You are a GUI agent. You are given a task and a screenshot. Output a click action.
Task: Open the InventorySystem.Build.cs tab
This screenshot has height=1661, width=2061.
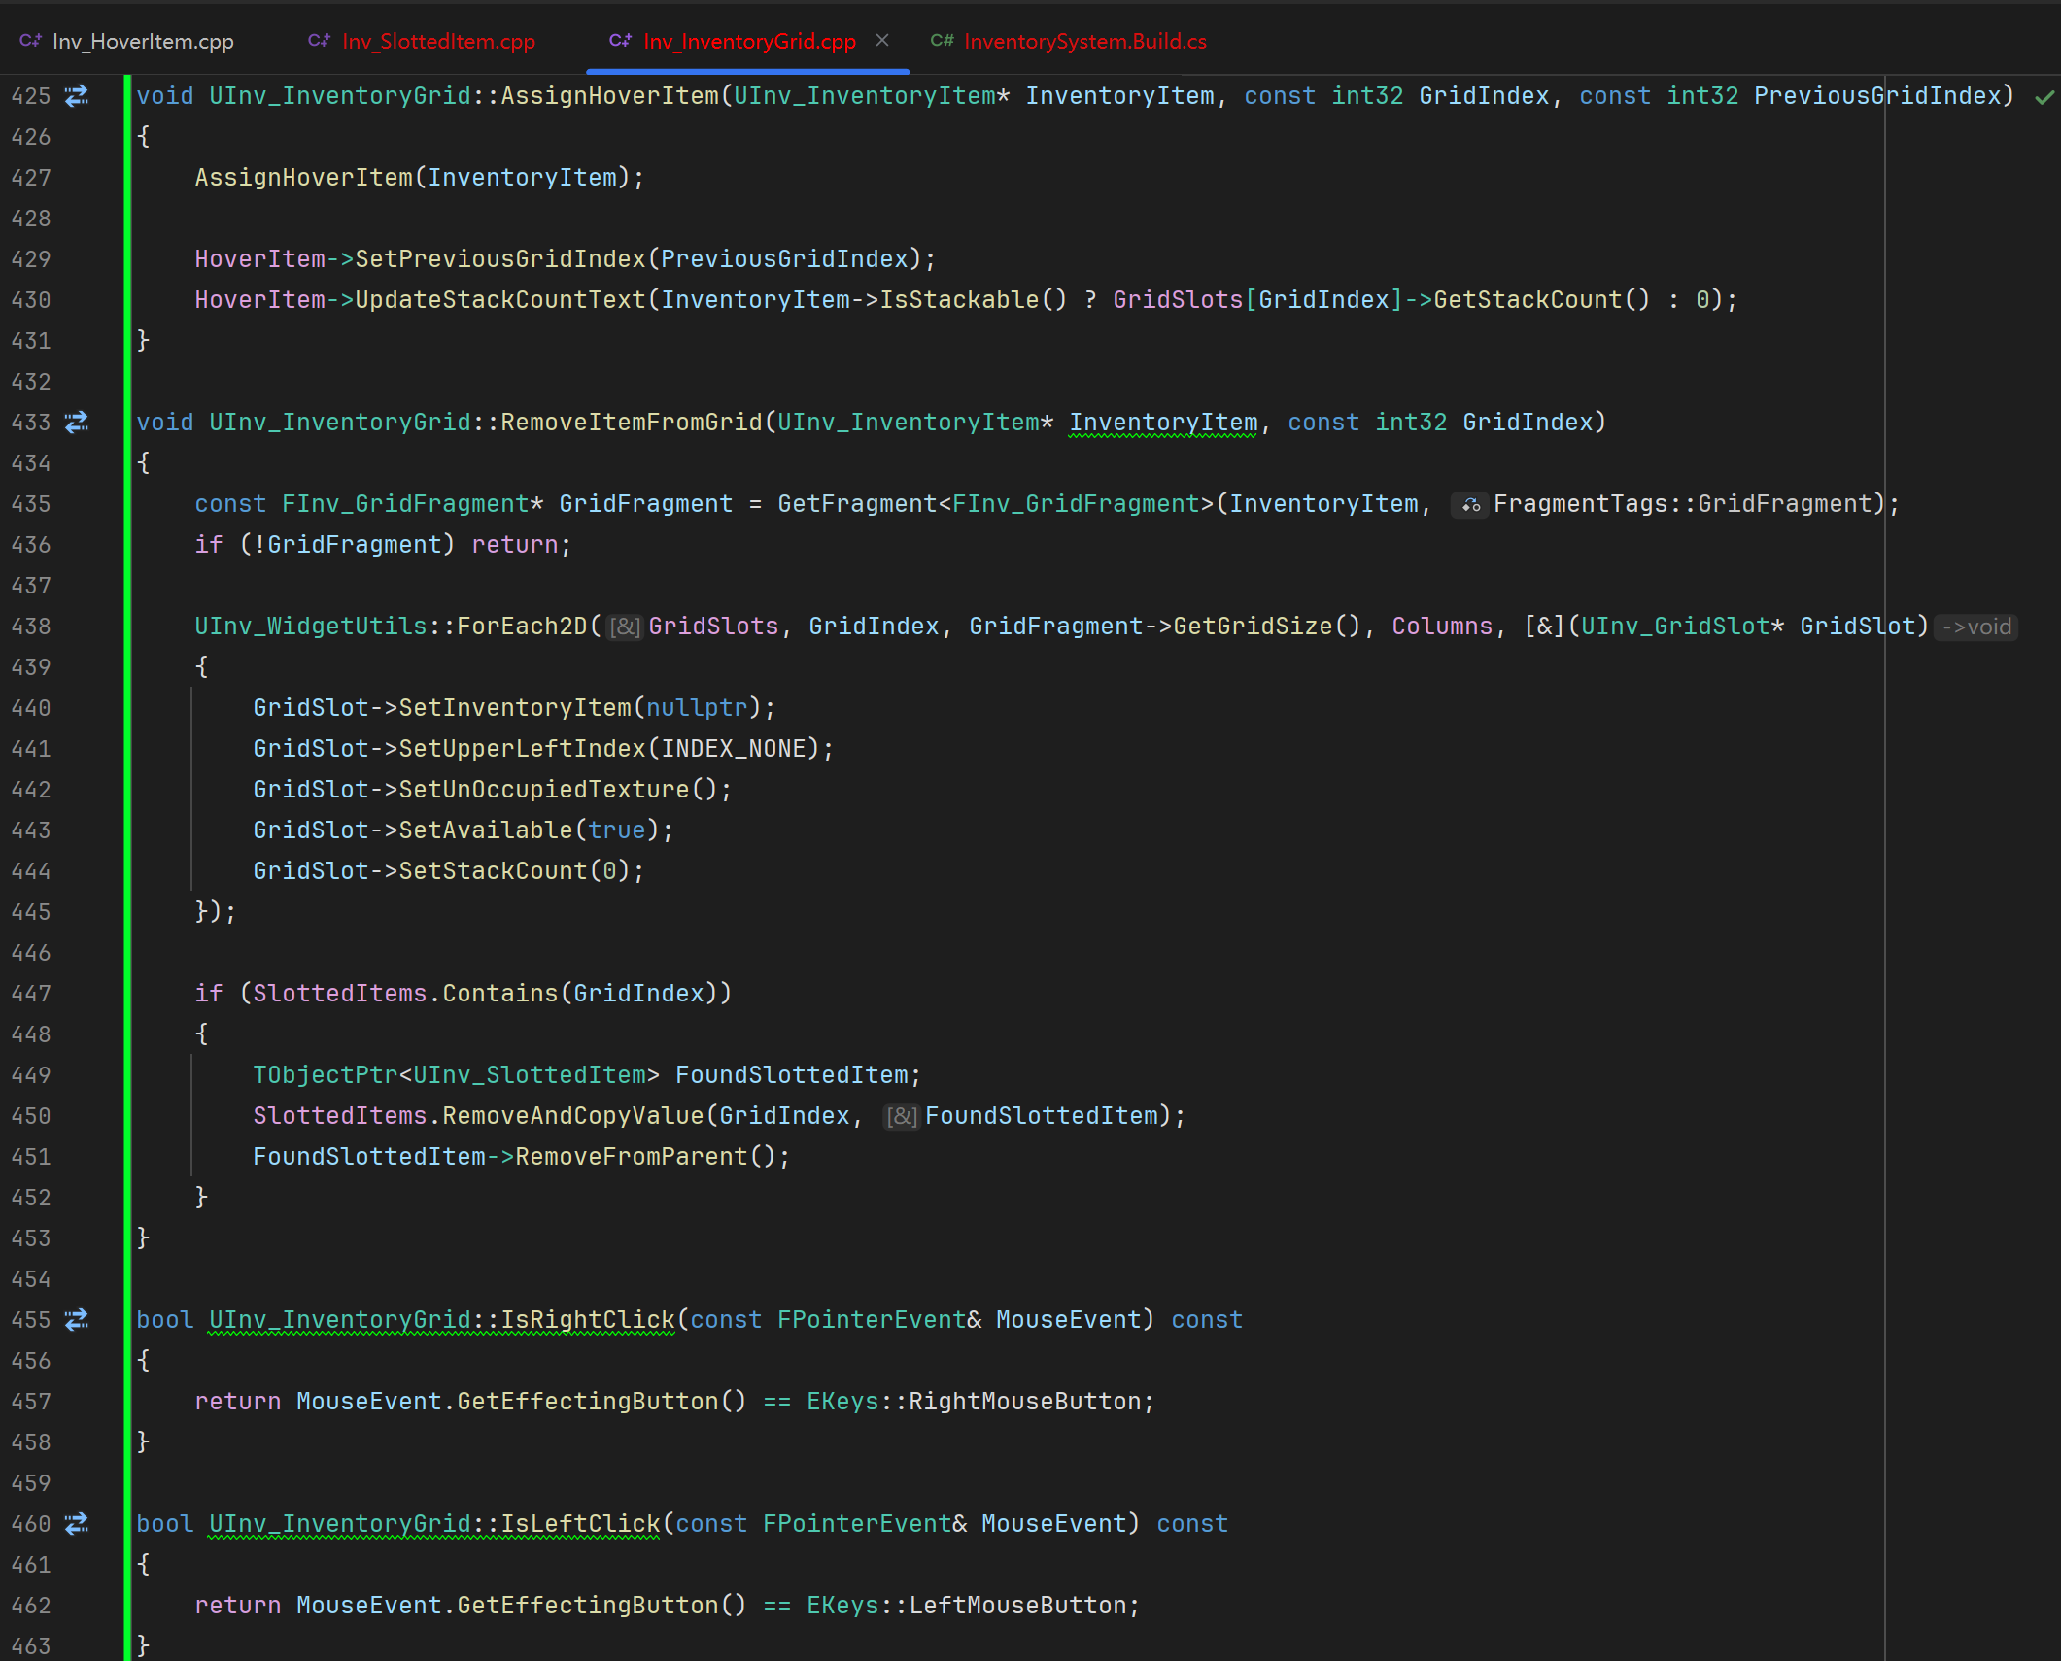click(1083, 41)
